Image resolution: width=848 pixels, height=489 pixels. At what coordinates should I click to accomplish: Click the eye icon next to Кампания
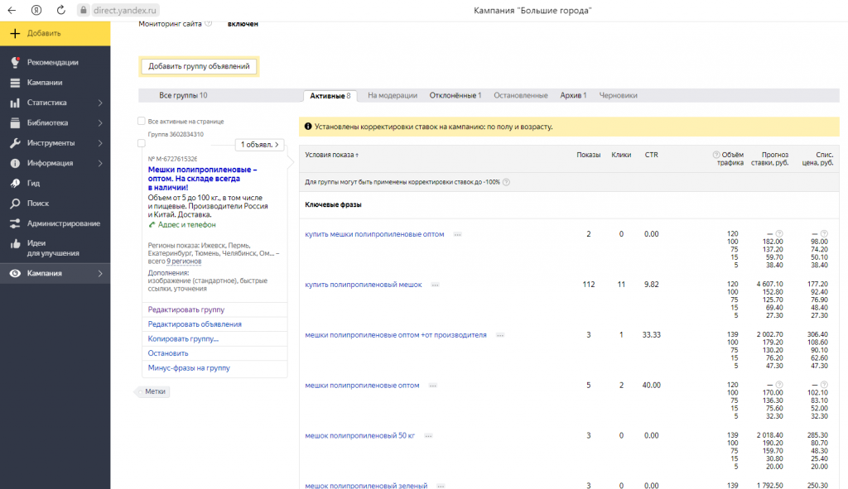(x=15, y=273)
